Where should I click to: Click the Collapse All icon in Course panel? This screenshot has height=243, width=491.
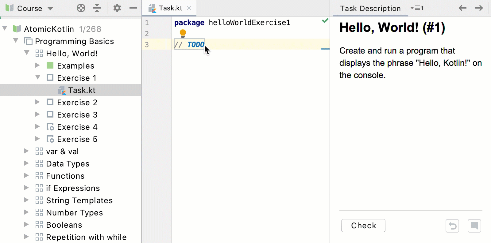point(97,8)
